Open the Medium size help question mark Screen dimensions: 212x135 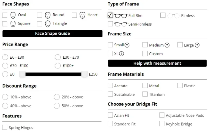167,45
